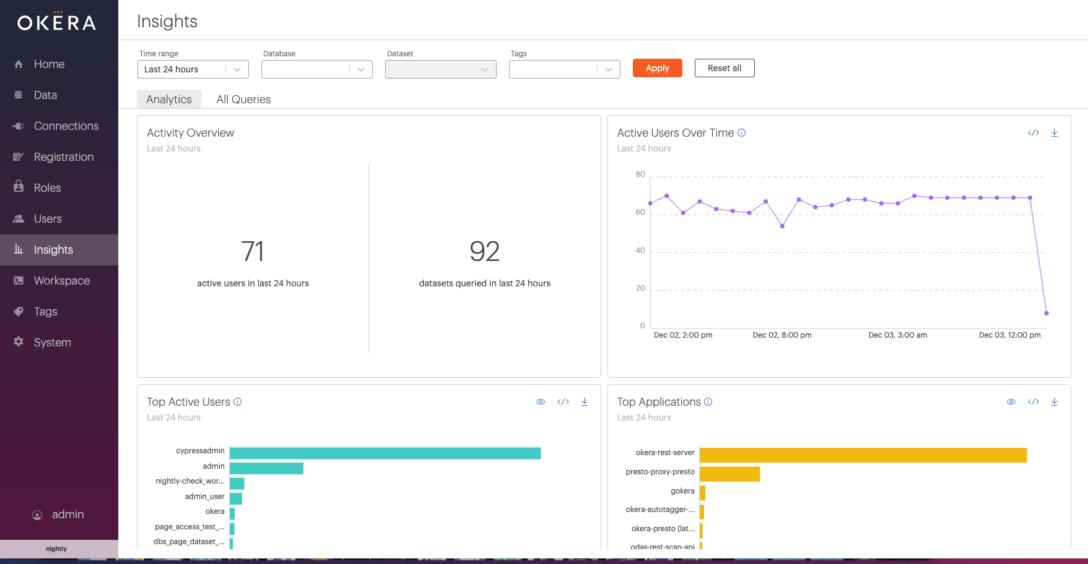Click the admin user profile icon
The height and width of the screenshot is (564, 1088).
coord(37,515)
